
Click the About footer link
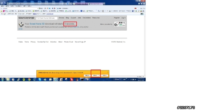60,42
